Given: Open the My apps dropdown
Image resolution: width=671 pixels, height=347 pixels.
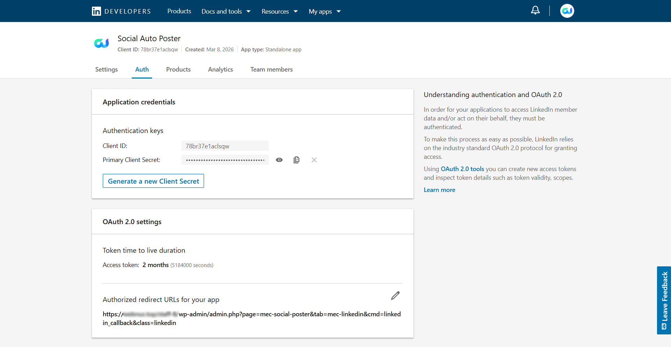Looking at the screenshot, I should (x=324, y=12).
